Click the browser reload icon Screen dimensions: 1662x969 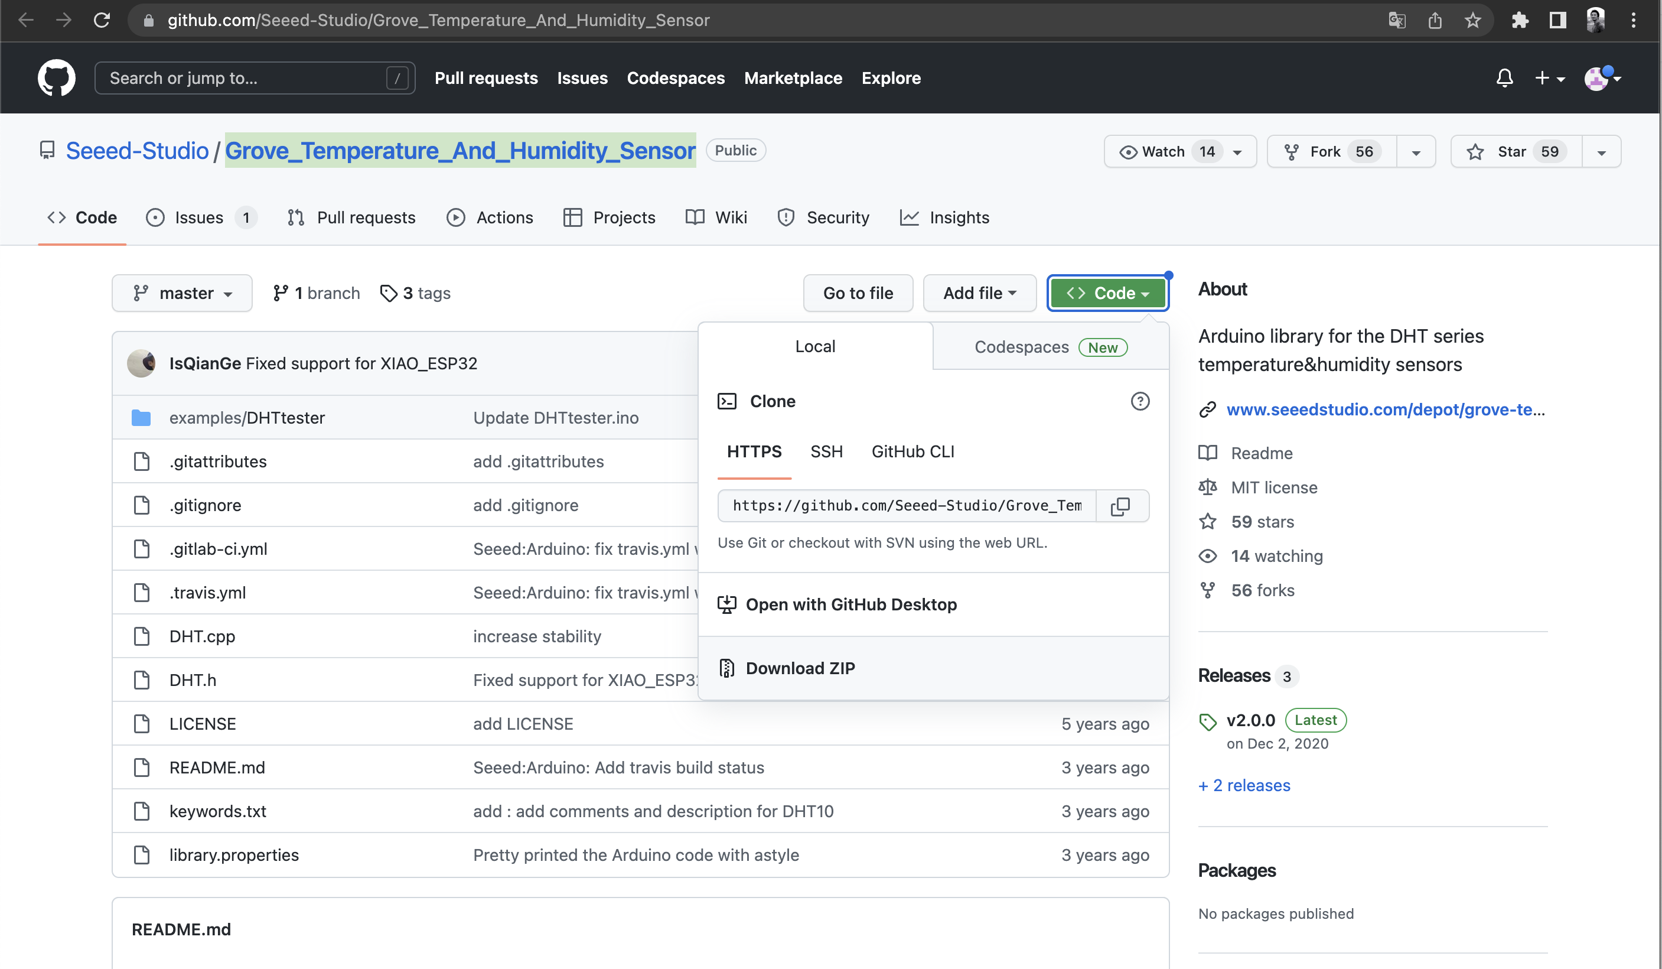(102, 19)
